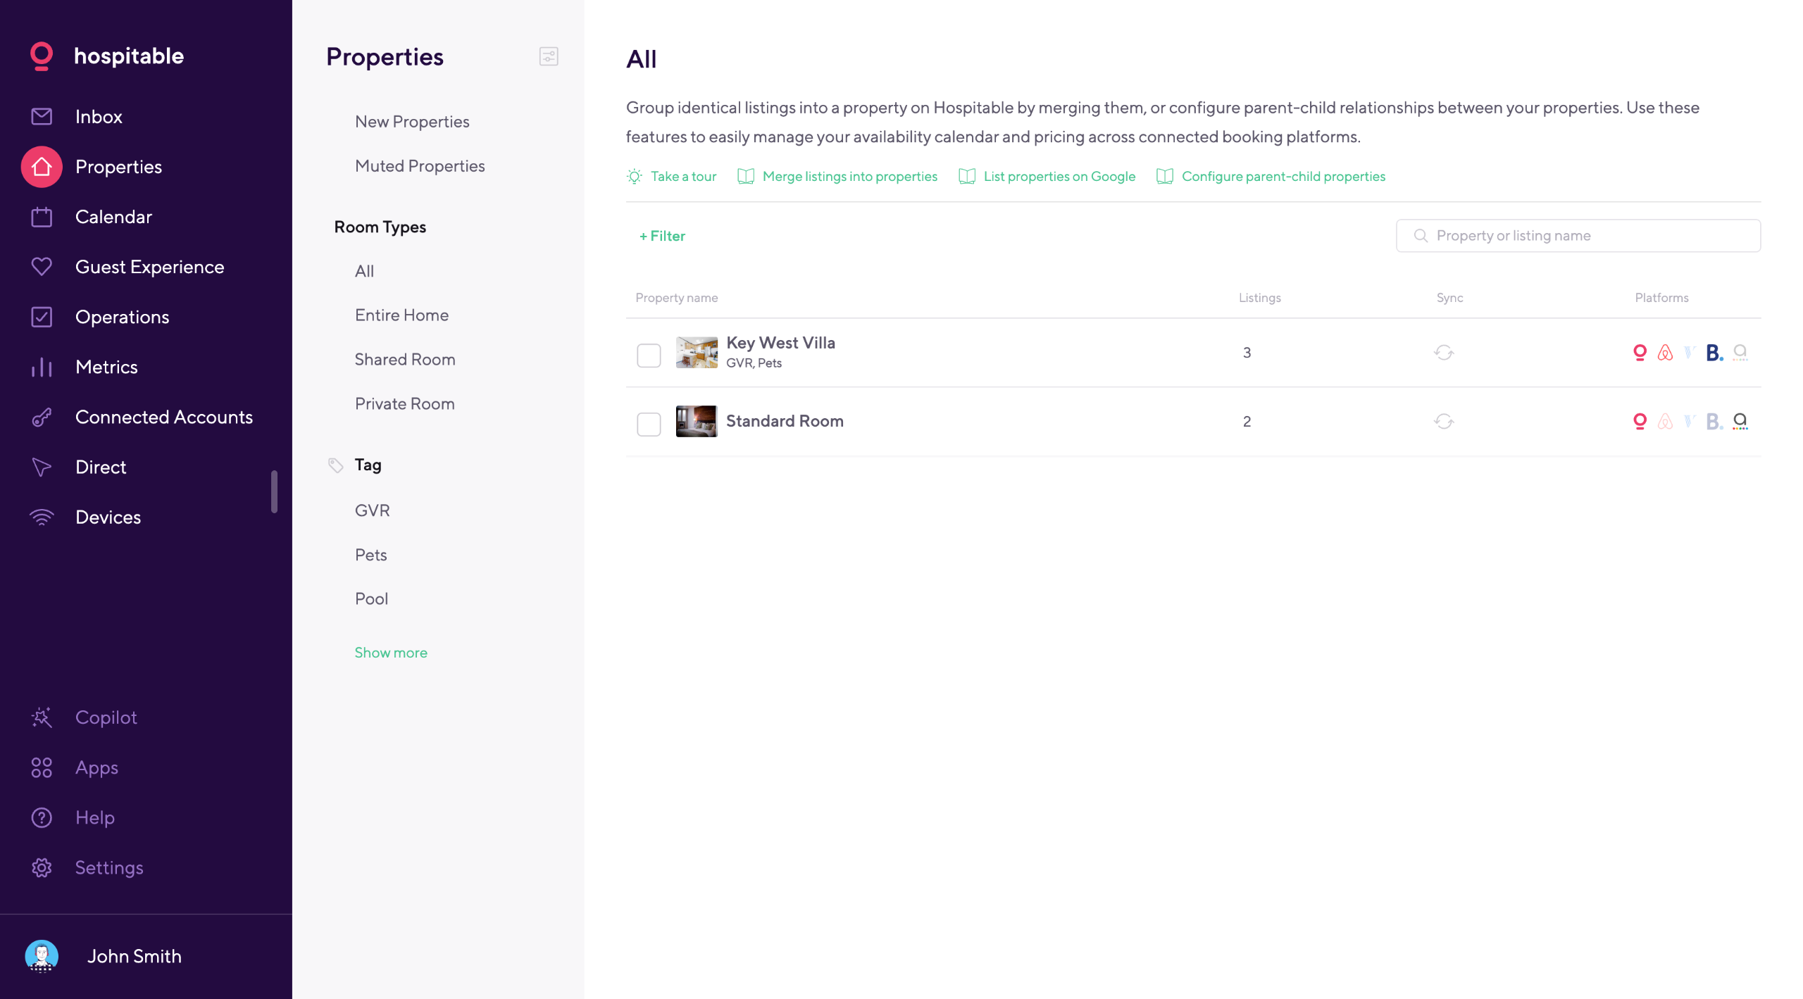
Task: Select the Key West Villa checkbox
Action: (x=649, y=356)
